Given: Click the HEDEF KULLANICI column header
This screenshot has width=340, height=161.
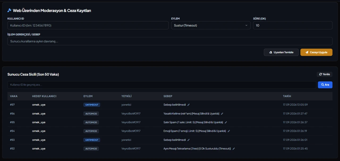Looking at the screenshot, I should (44, 96).
